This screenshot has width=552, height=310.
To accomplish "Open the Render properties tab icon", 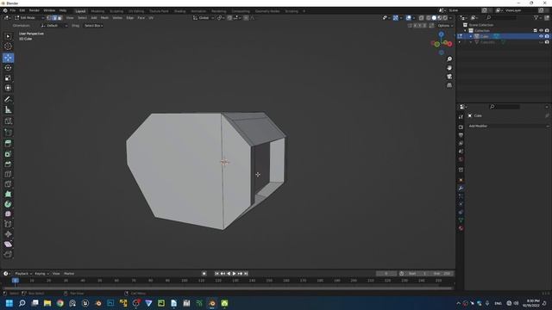I will click(x=461, y=127).
